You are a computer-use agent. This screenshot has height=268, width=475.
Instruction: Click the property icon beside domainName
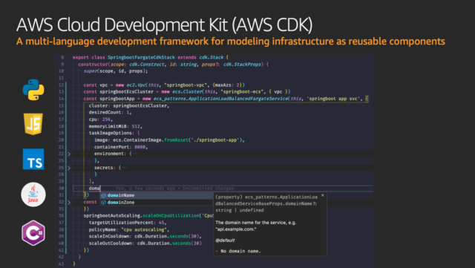pos(103,195)
